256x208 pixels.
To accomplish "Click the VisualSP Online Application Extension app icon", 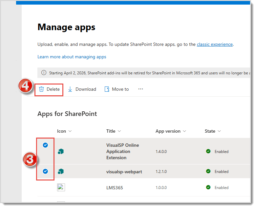I will click(x=61, y=151).
